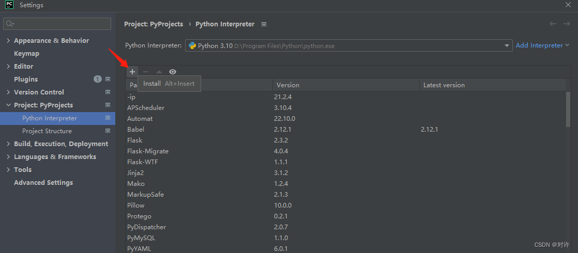Click APScheduler version 3.10.4 cell

(x=283, y=108)
